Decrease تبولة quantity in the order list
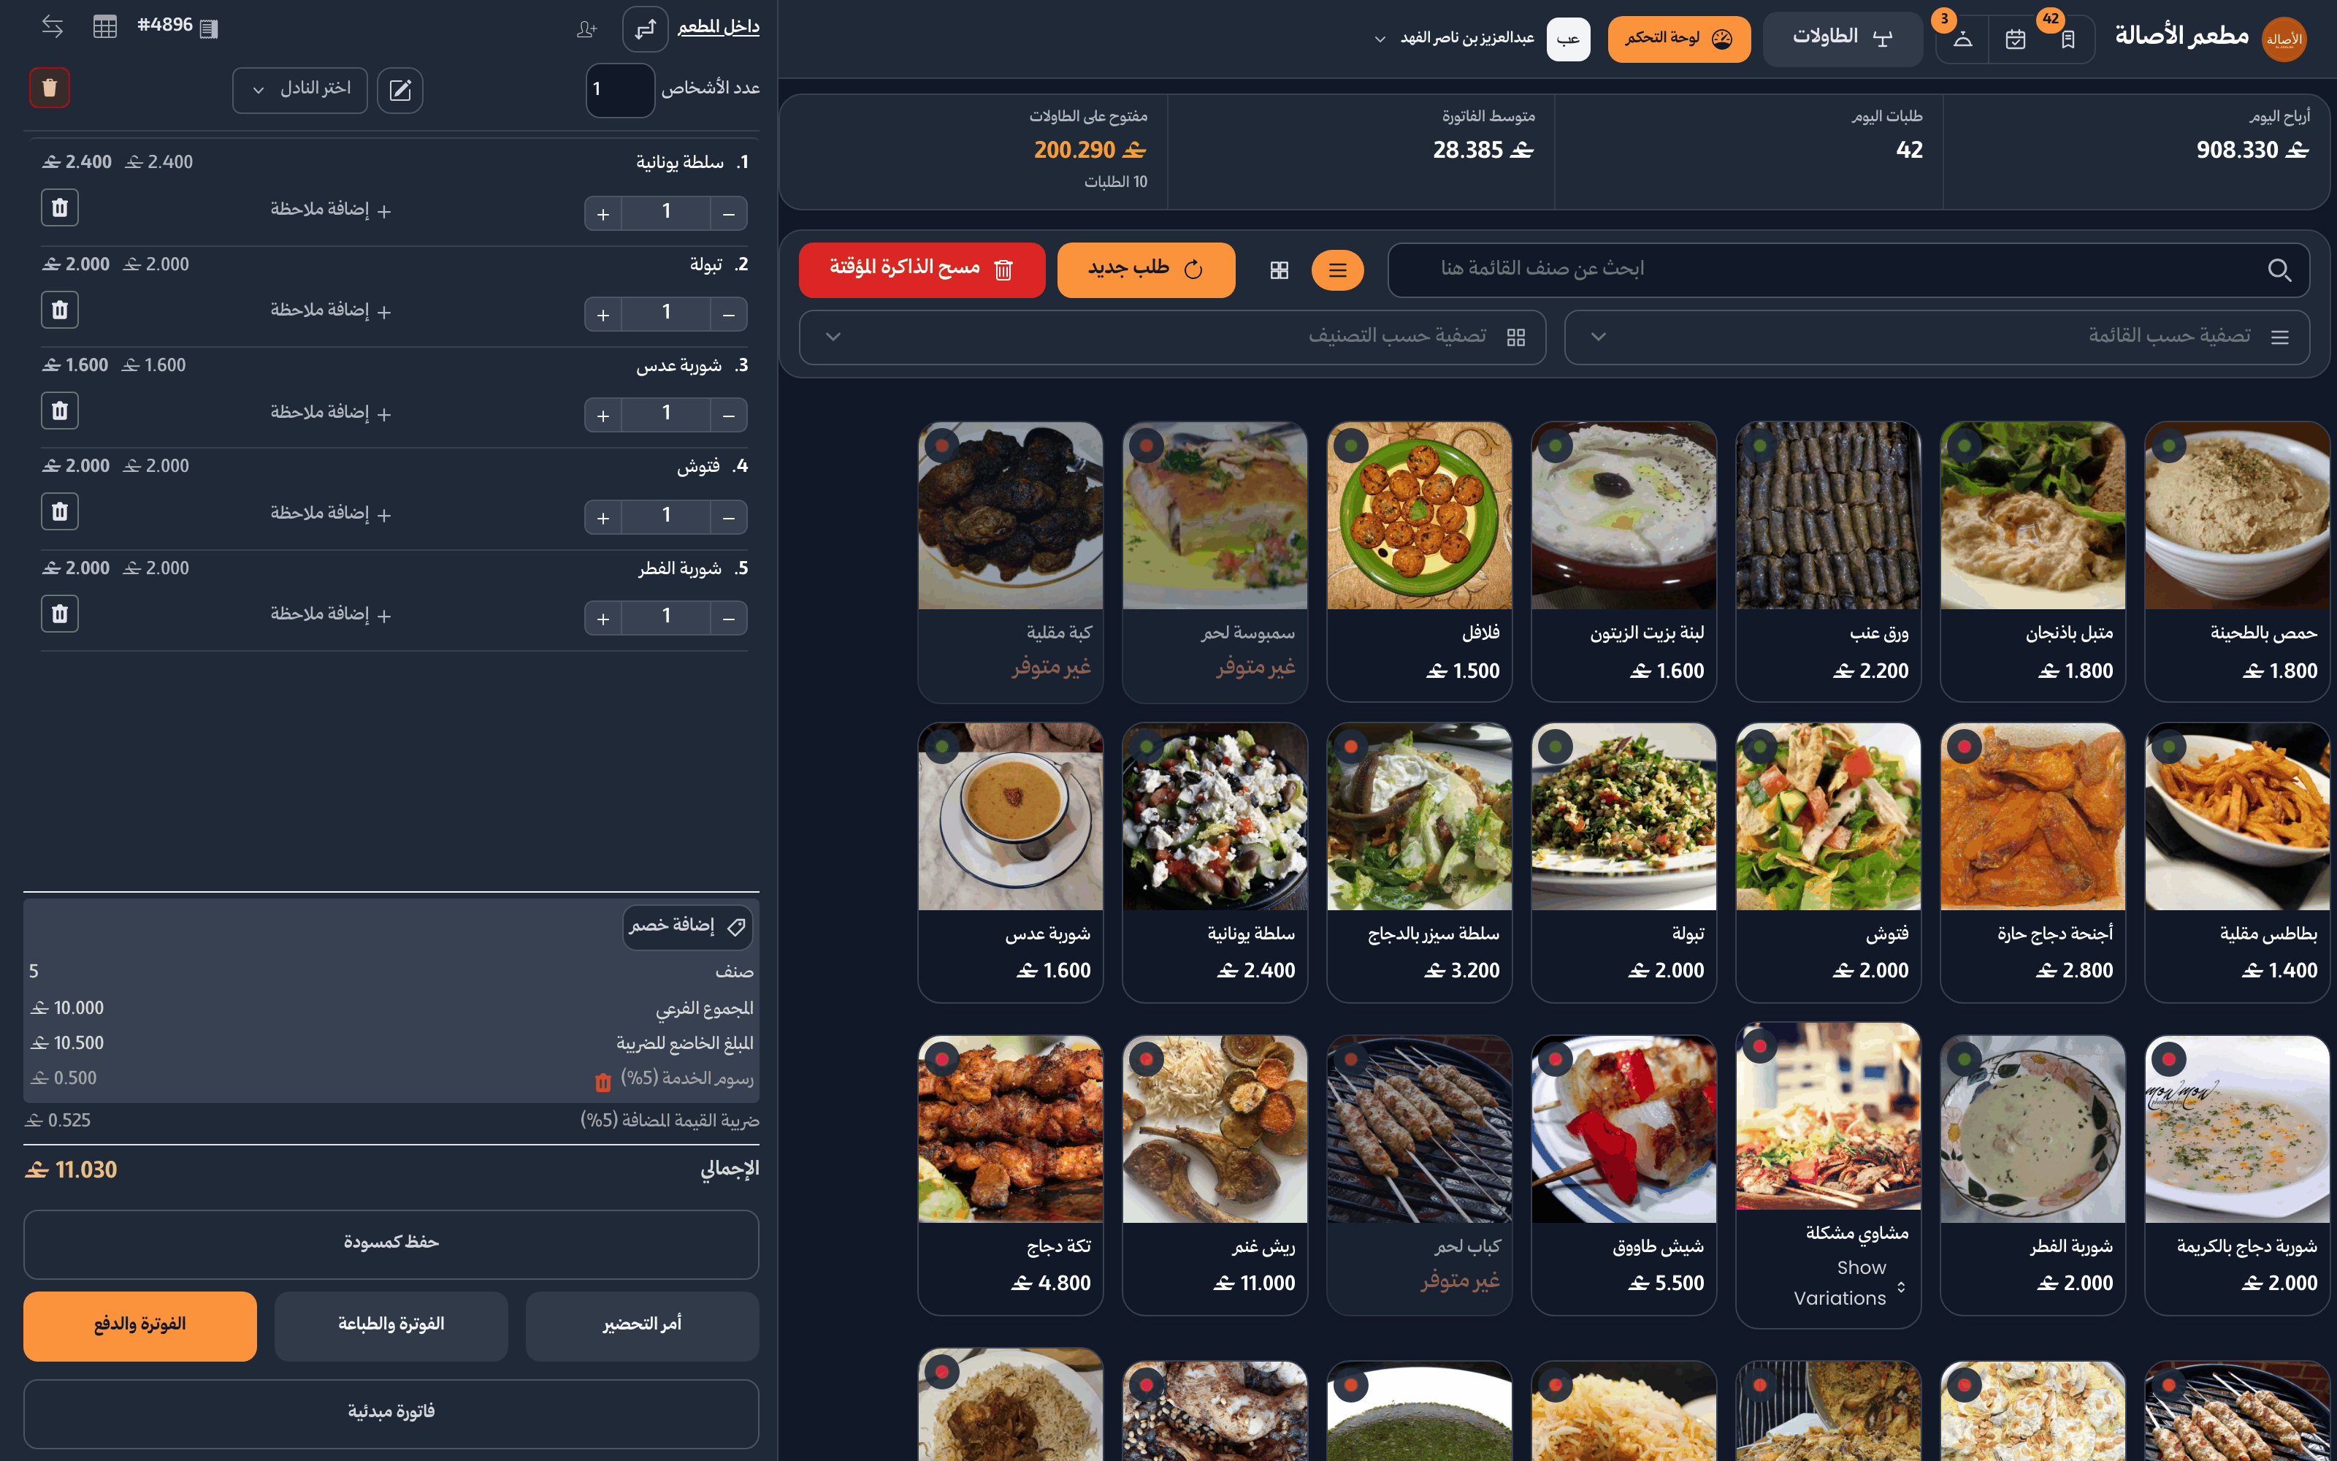 729,315
